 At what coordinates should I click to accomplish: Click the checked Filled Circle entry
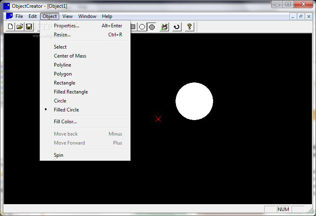tap(85, 110)
